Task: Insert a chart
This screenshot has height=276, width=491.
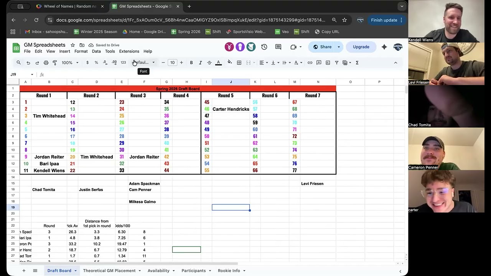Action: pos(328,62)
